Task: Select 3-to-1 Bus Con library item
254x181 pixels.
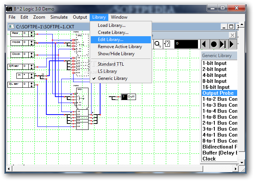Action: click(219, 129)
